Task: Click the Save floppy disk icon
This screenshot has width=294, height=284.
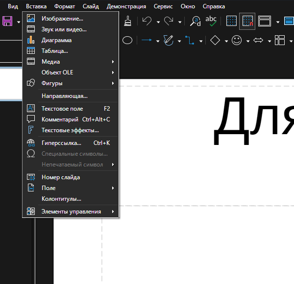Action: tap(7, 21)
